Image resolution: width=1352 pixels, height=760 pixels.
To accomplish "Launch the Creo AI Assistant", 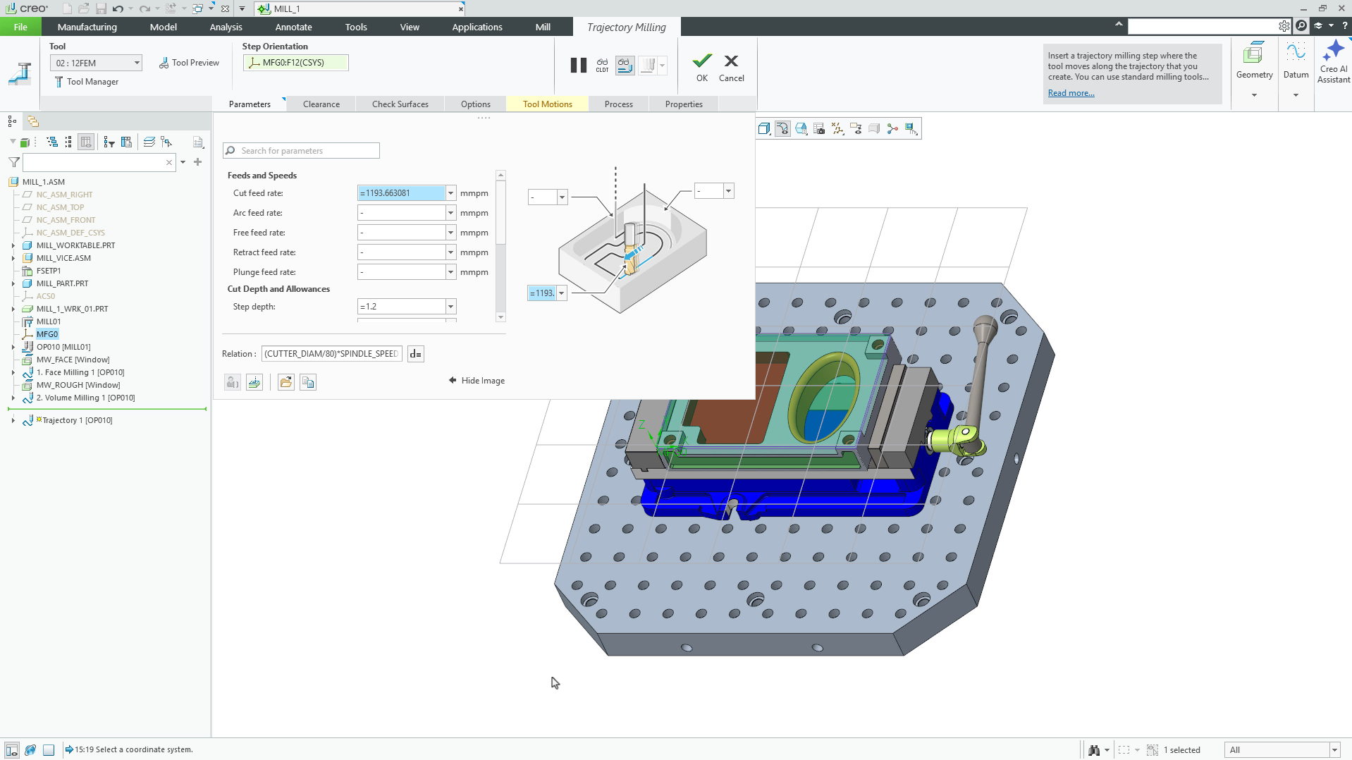I will pyautogui.click(x=1333, y=62).
